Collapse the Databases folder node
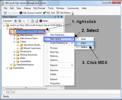This screenshot has height=100, width=122. click(x=7, y=29)
